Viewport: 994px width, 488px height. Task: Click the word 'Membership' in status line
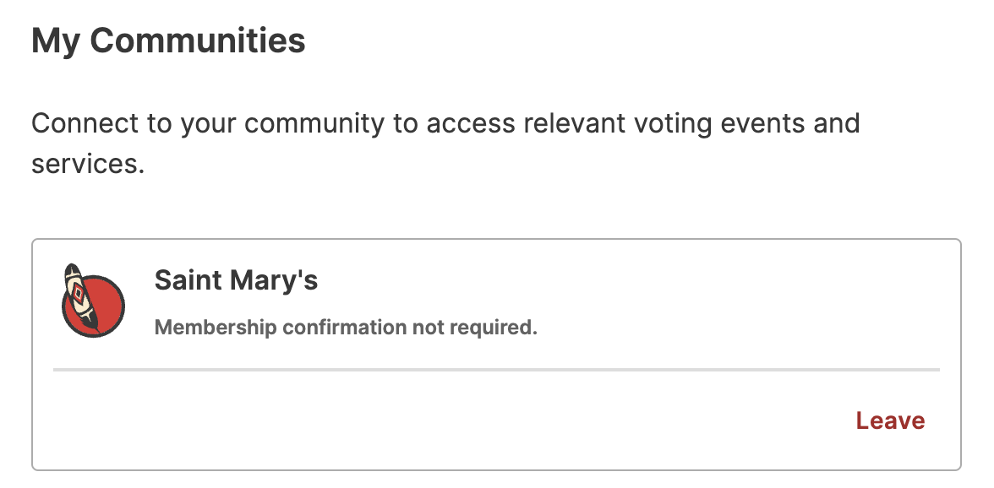click(216, 328)
